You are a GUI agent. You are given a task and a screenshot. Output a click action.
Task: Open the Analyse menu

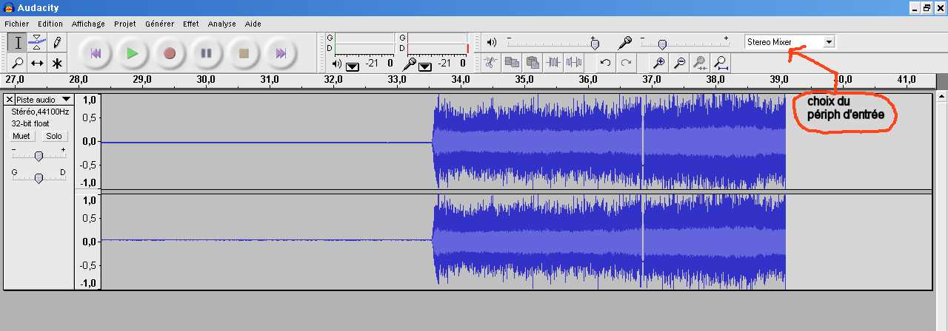pos(222,24)
